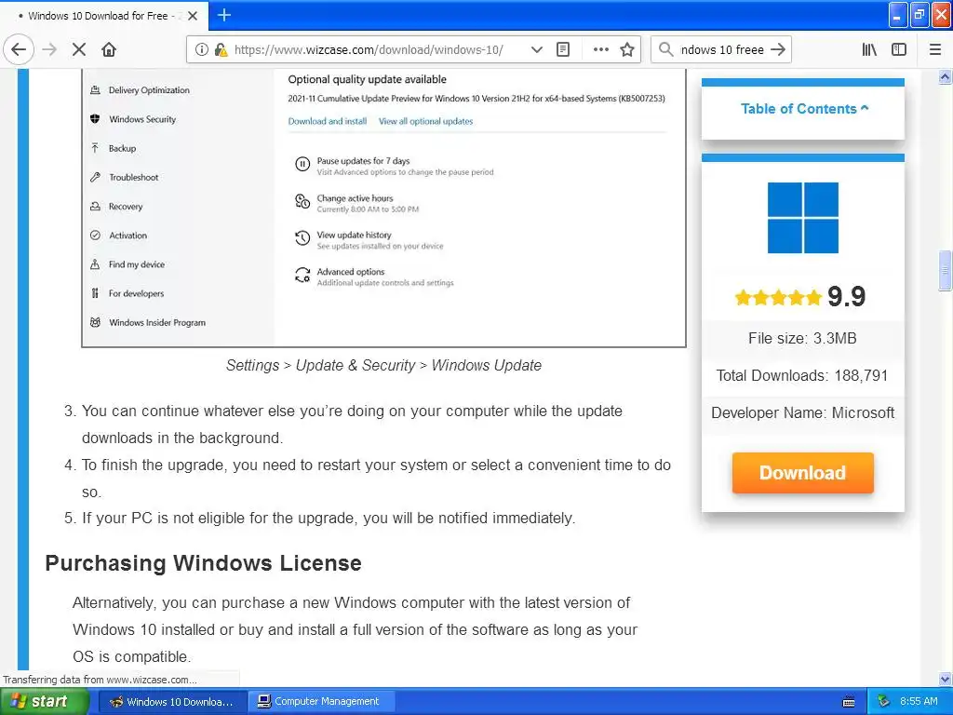Image resolution: width=953 pixels, height=715 pixels.
Task: Click 'File size: 3.3MB' text
Action: (x=802, y=339)
